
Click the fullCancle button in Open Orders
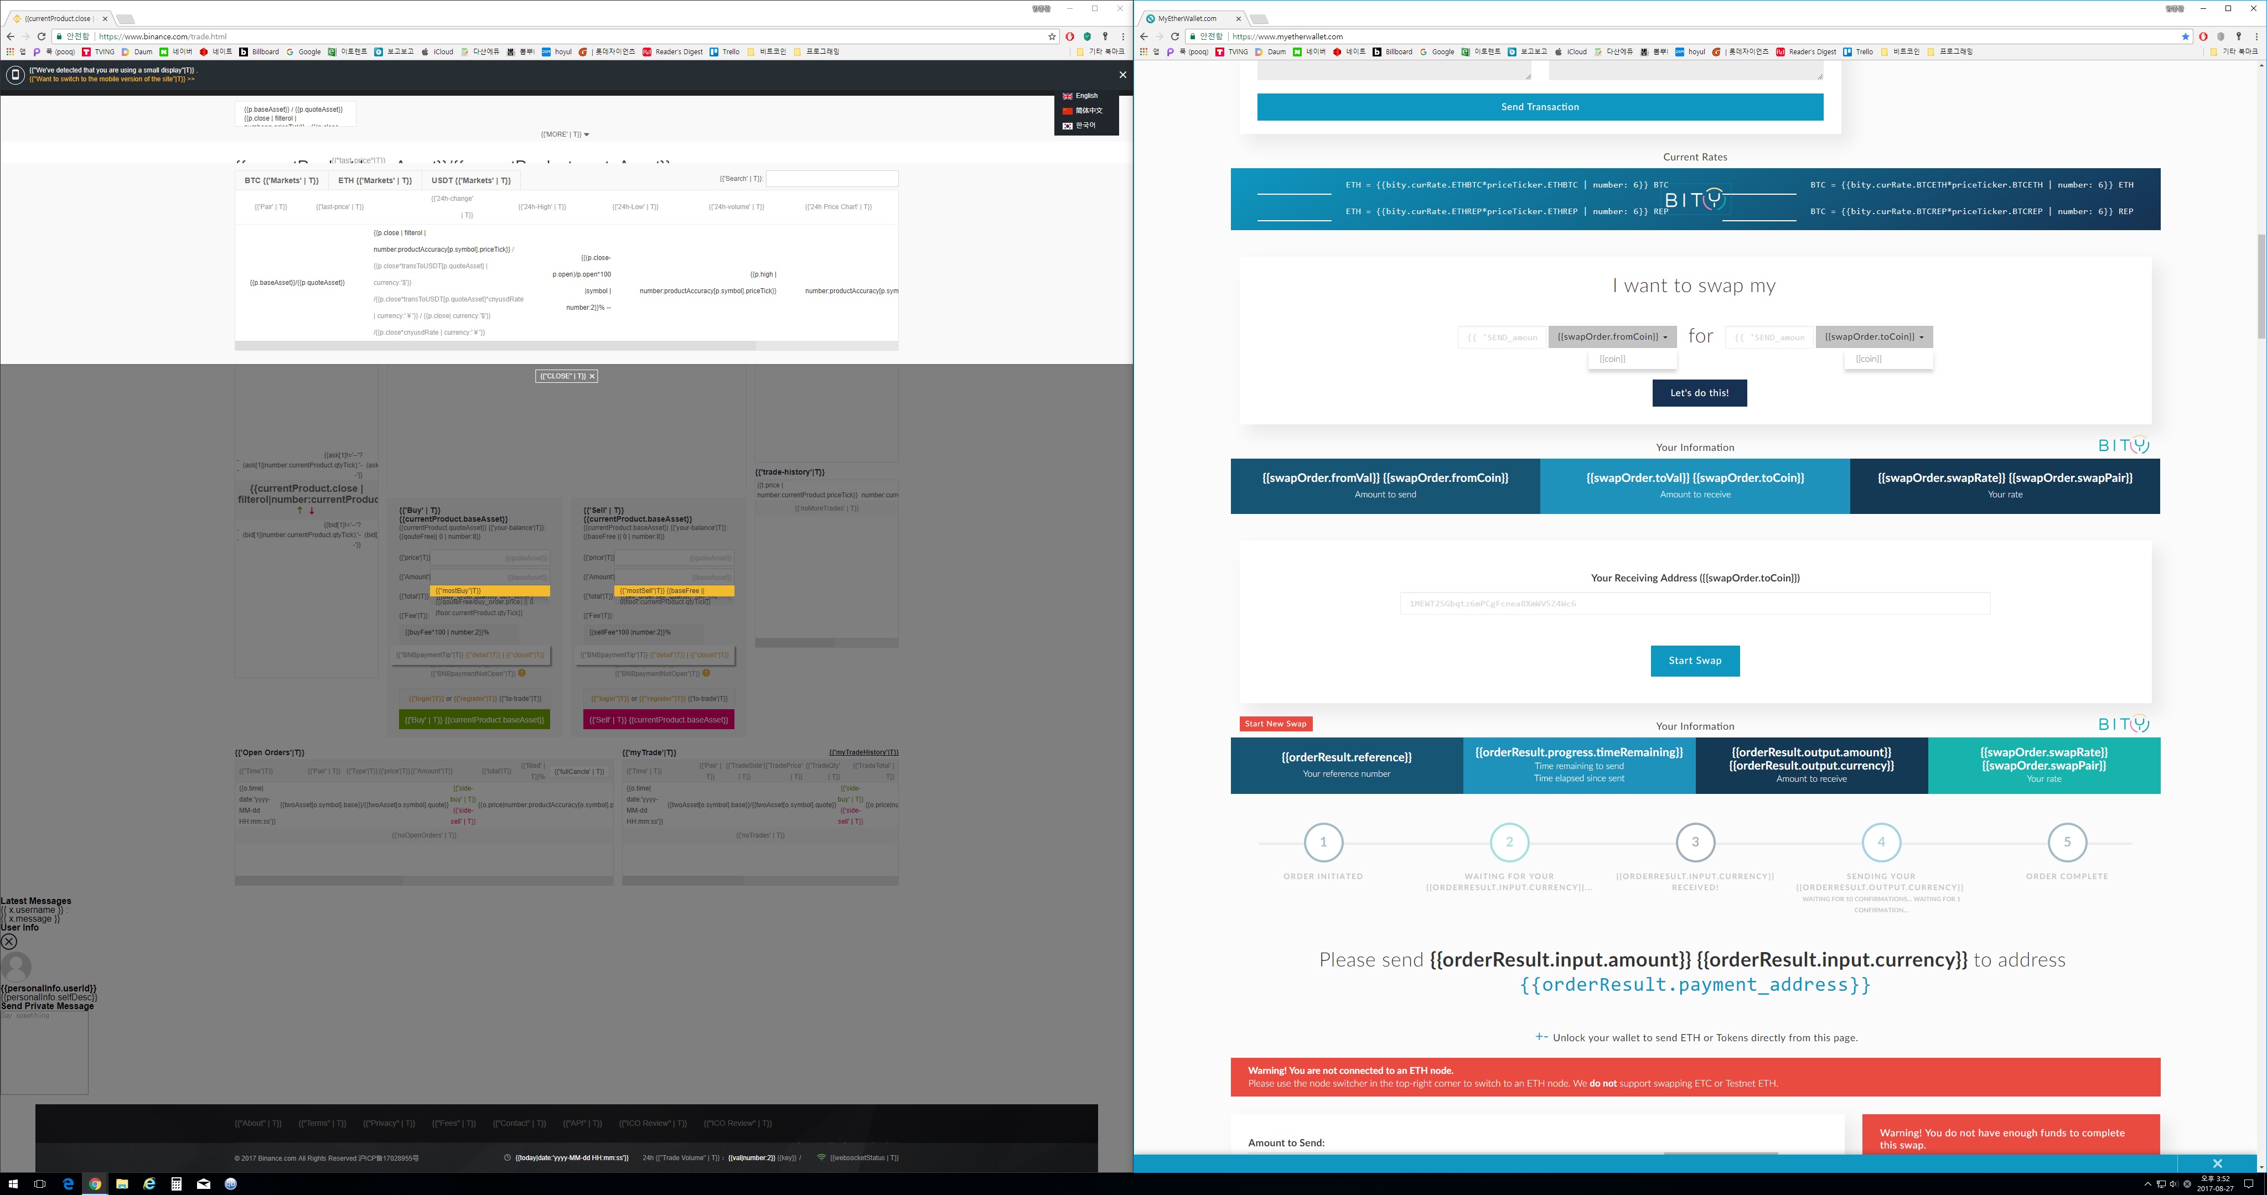(x=580, y=772)
